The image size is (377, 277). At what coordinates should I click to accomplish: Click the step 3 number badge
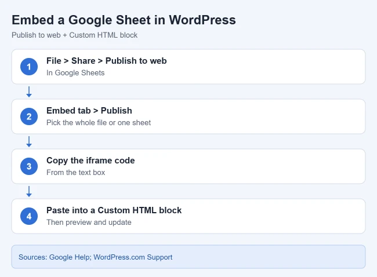[x=29, y=166]
